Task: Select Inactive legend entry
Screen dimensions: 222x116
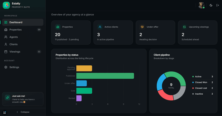Action: pos(203,94)
